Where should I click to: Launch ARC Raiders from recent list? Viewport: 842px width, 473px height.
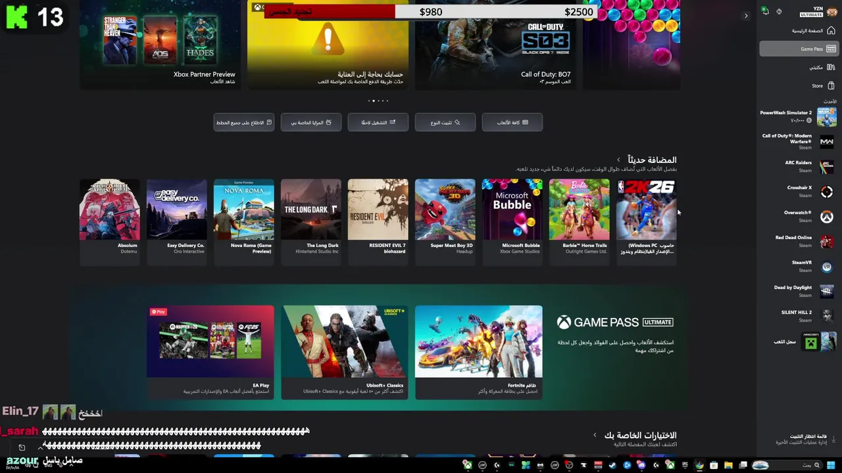827,167
